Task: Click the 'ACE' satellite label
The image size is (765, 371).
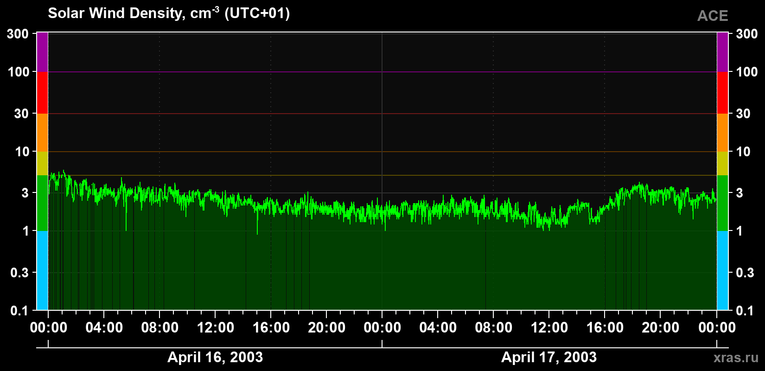Action: click(713, 16)
